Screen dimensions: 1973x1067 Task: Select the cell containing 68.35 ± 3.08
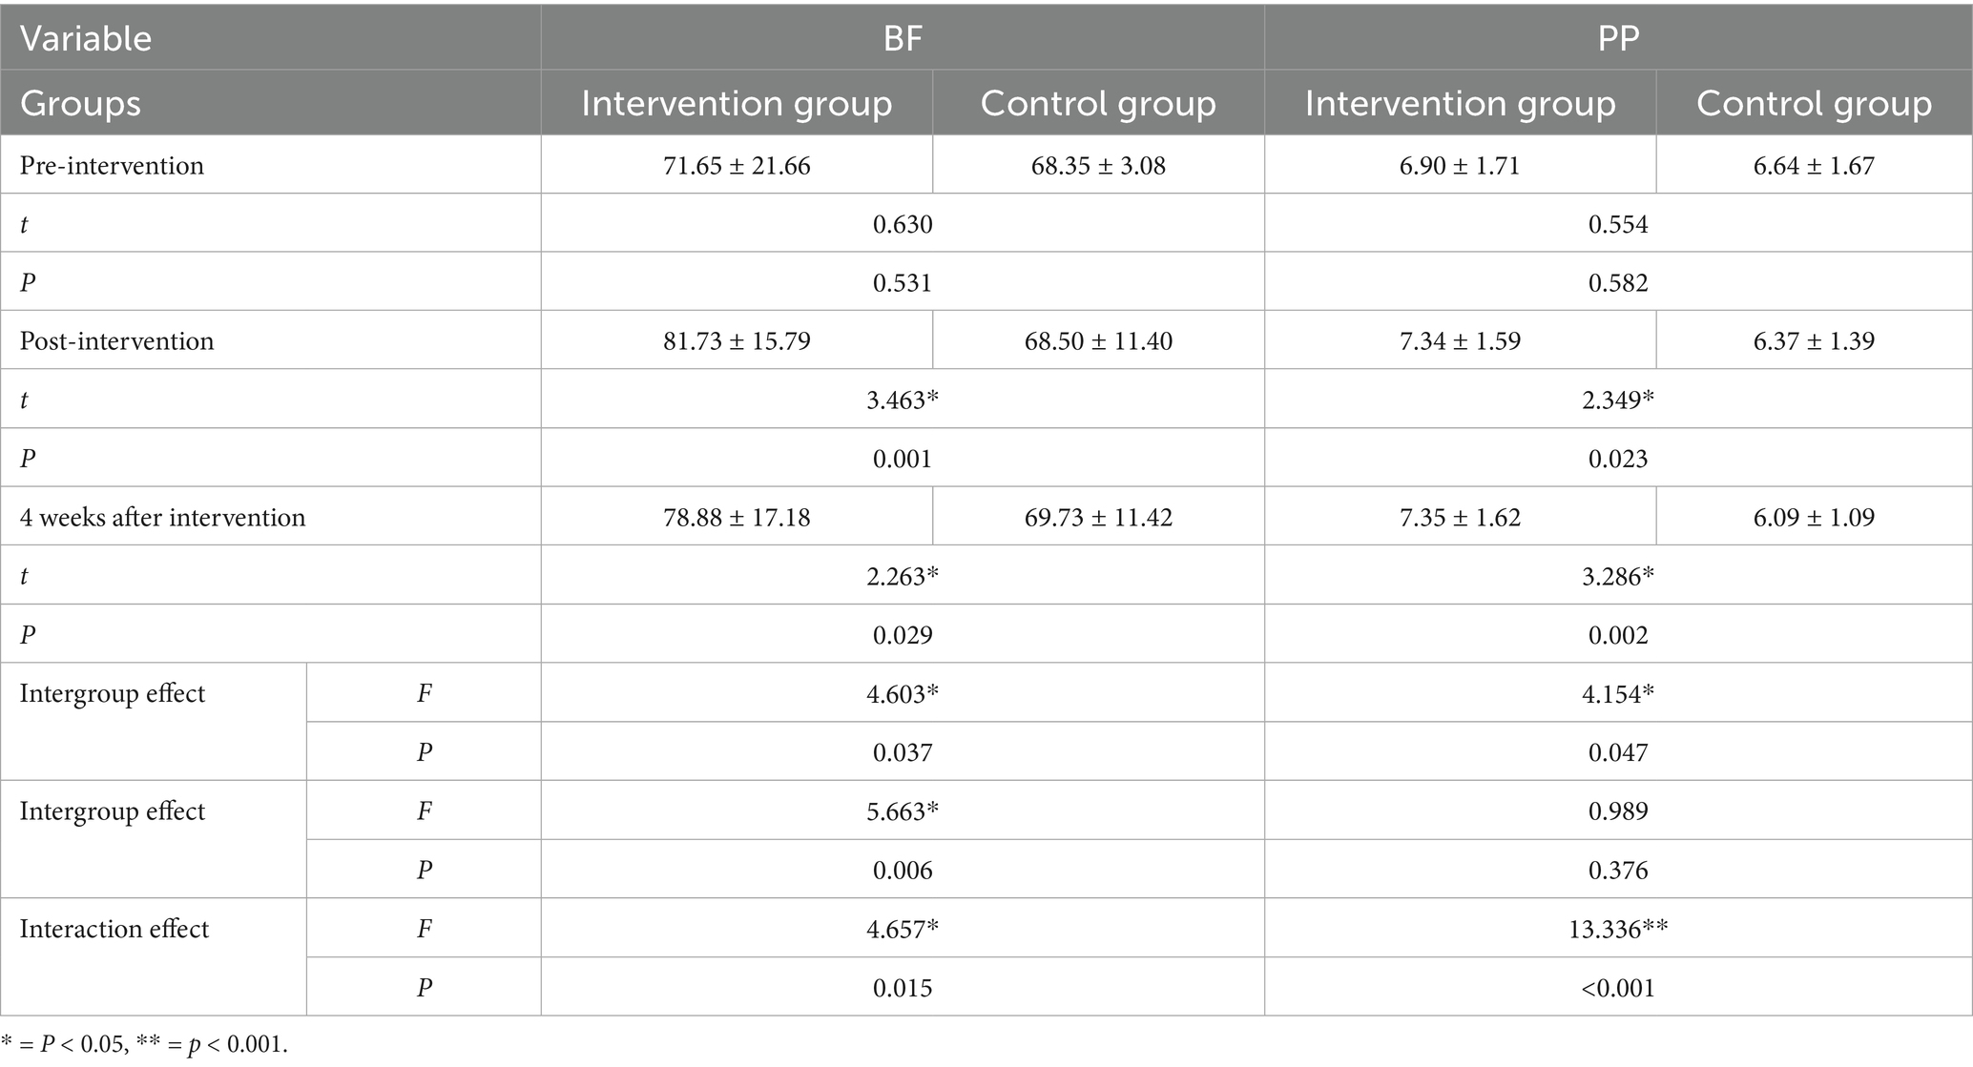(x=1098, y=166)
